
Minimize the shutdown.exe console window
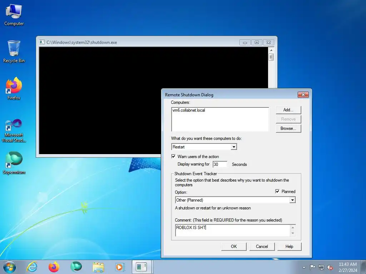[x=245, y=42]
